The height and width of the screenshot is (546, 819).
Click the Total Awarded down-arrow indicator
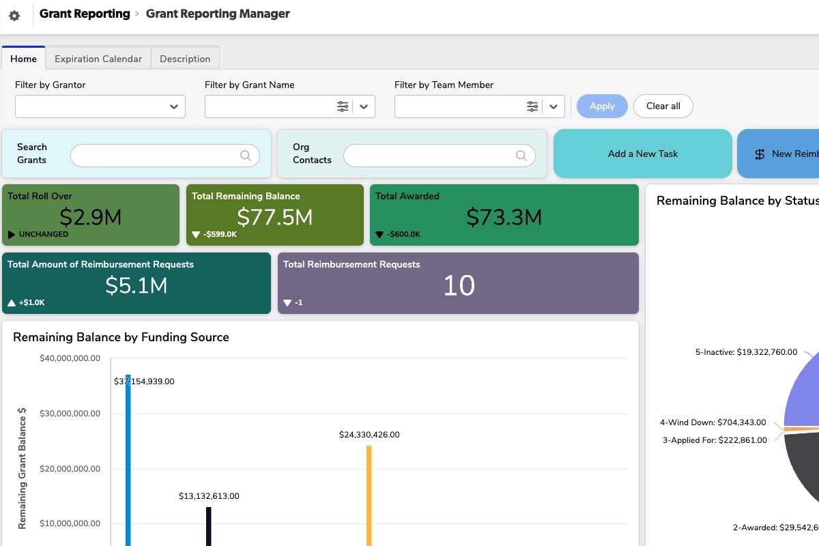pos(379,235)
